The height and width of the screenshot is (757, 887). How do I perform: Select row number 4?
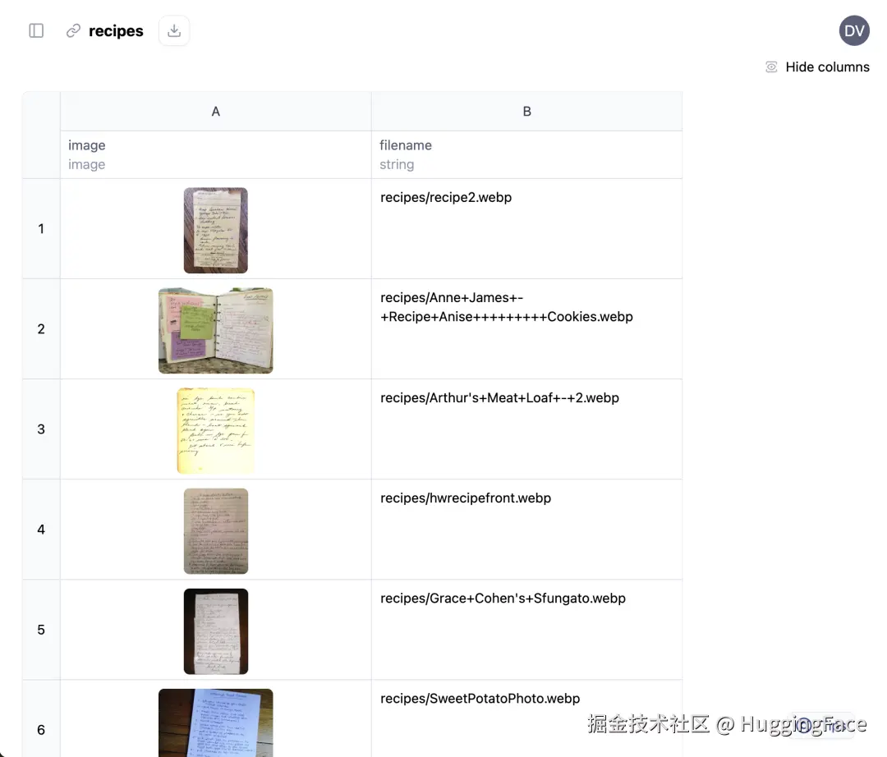(41, 530)
